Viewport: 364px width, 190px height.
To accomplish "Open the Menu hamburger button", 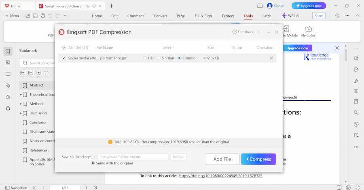I will 12,15.
